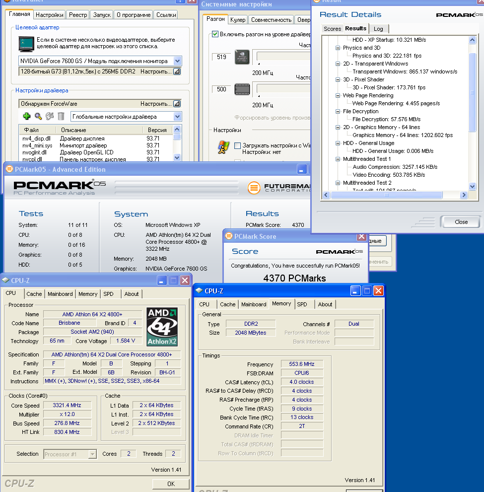484x492 pixels.
Task: Open the Log tab in Result Details
Action: coord(378,29)
